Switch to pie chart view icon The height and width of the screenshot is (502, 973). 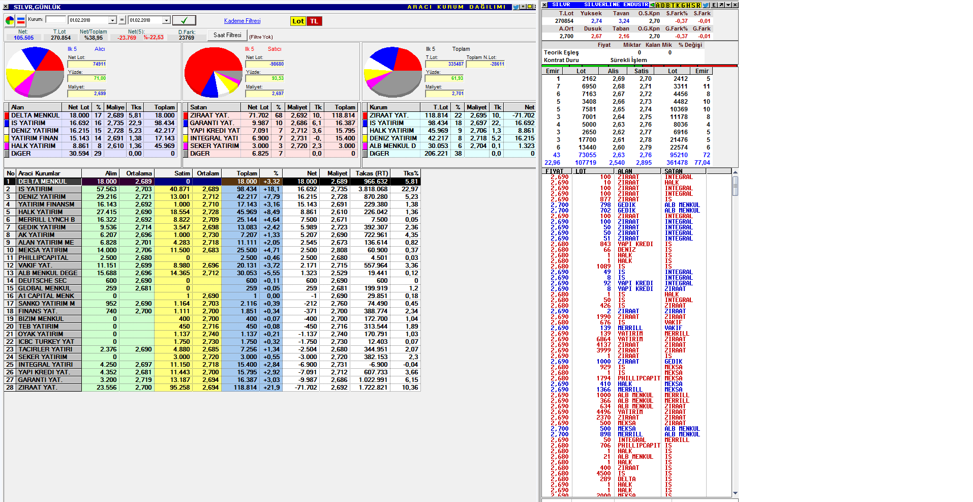point(10,21)
